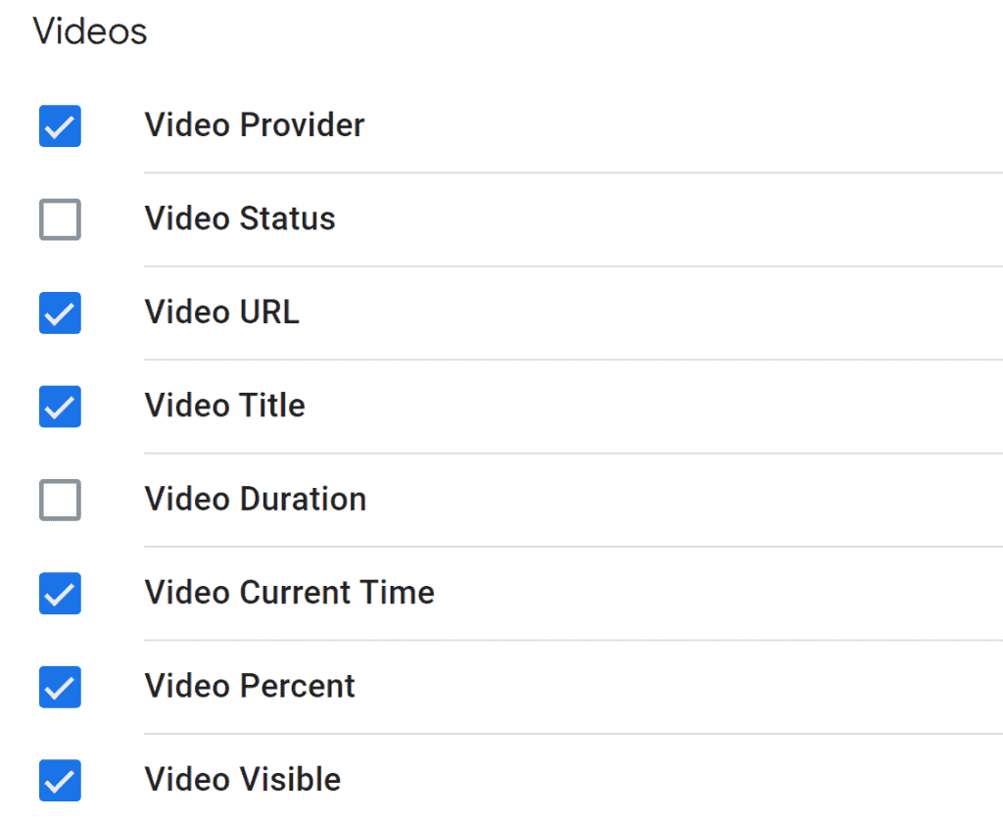Toggle off the Video Title checkbox
The width and height of the screenshot is (1003, 821).
[x=60, y=407]
